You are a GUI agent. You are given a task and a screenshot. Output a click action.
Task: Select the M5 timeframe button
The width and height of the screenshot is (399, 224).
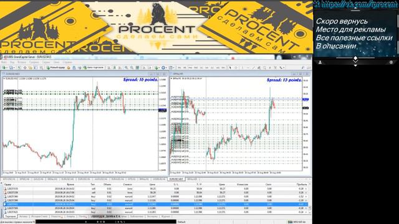point(185,68)
